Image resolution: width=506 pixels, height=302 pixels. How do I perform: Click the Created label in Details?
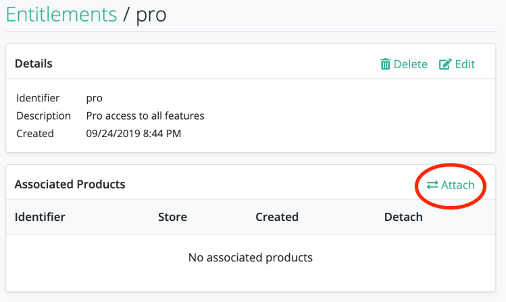[x=35, y=133]
